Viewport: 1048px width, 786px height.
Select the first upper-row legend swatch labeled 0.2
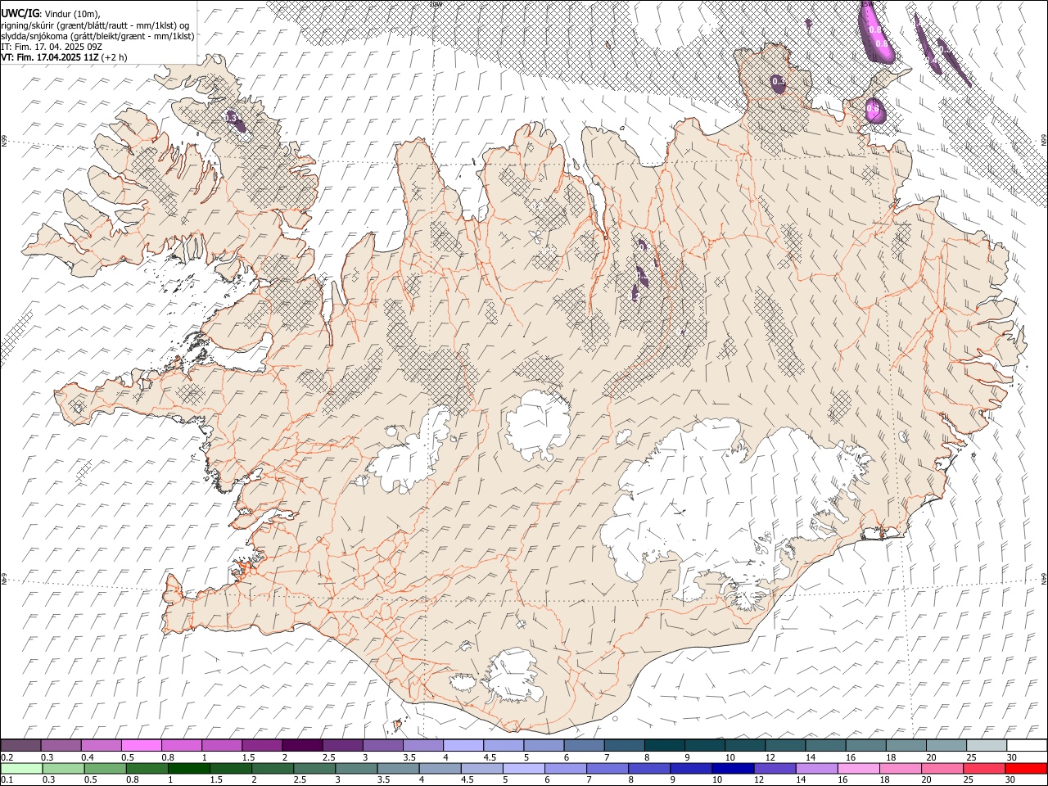pyautogui.click(x=20, y=746)
